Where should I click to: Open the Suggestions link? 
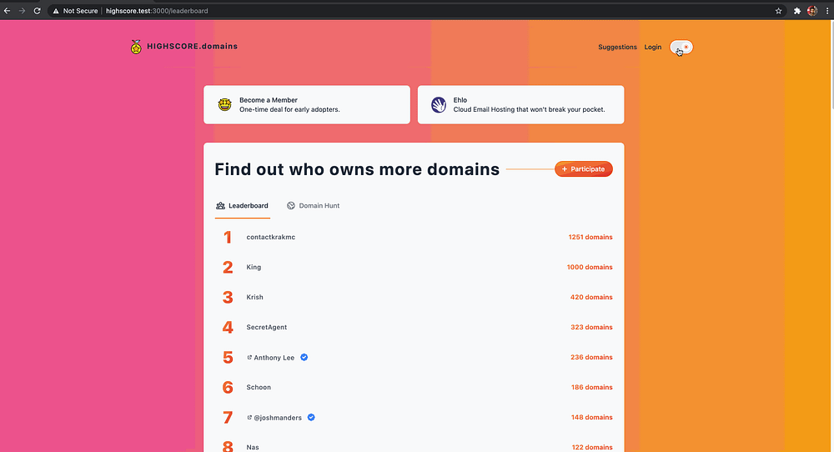point(617,48)
